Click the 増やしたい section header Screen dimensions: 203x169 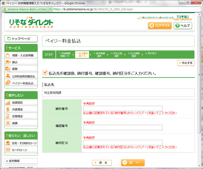point(21,95)
